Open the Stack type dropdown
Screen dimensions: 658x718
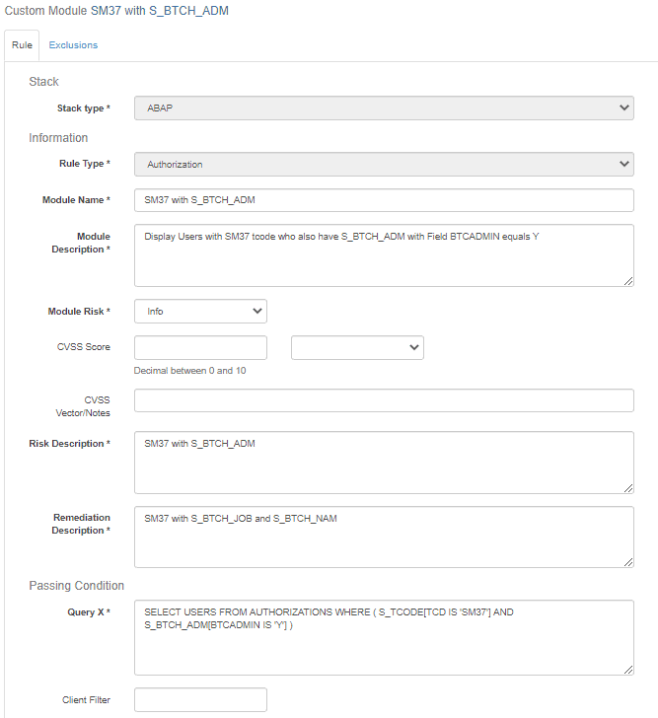(384, 108)
